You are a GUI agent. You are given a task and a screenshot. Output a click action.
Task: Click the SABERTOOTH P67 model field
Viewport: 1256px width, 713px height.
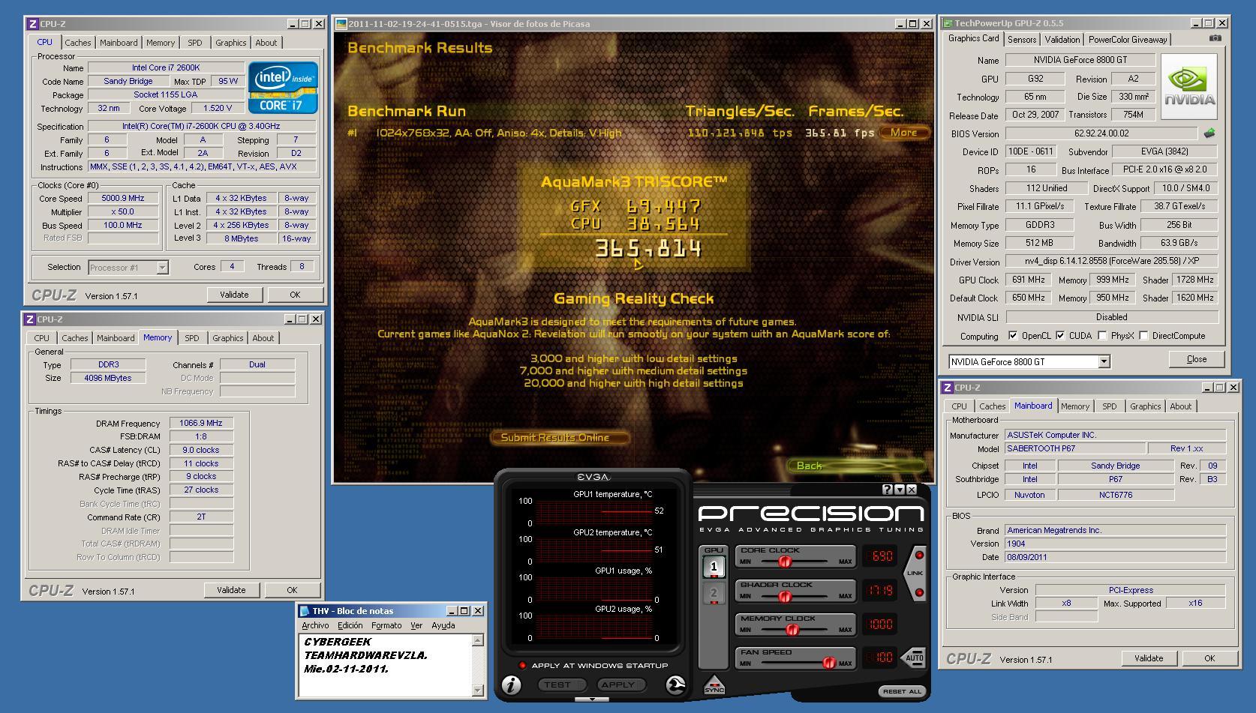click(1075, 448)
